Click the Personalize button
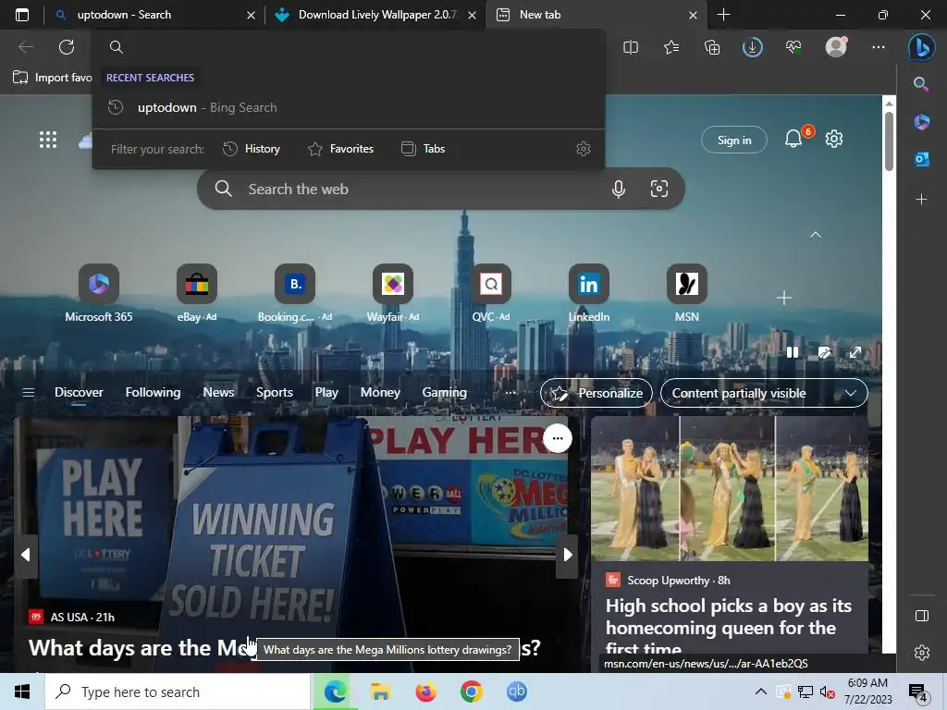The width and height of the screenshot is (947, 710). [596, 393]
